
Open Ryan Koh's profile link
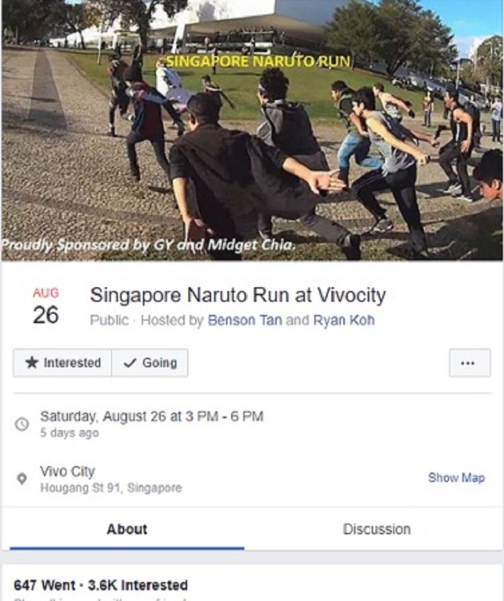click(344, 320)
